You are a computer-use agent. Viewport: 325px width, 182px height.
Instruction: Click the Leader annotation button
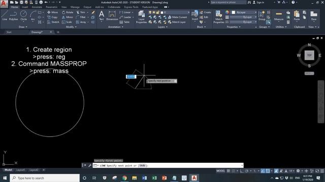(x=125, y=17)
